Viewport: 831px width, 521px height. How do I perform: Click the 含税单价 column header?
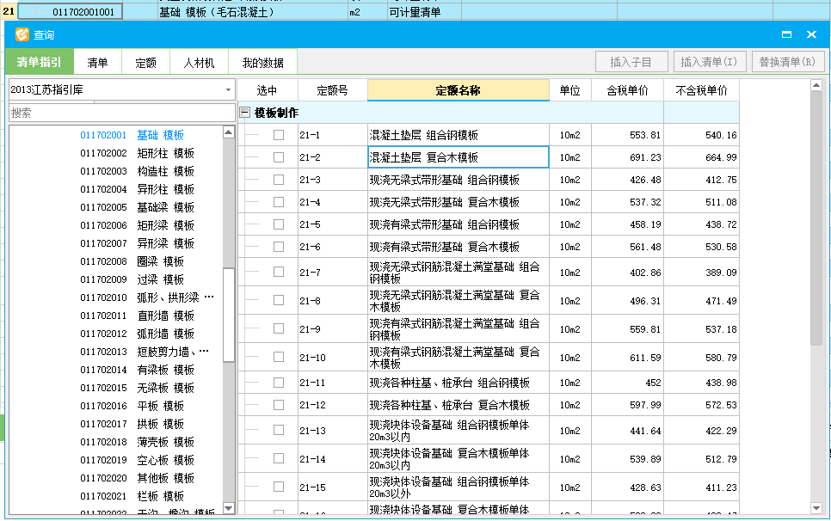click(627, 90)
